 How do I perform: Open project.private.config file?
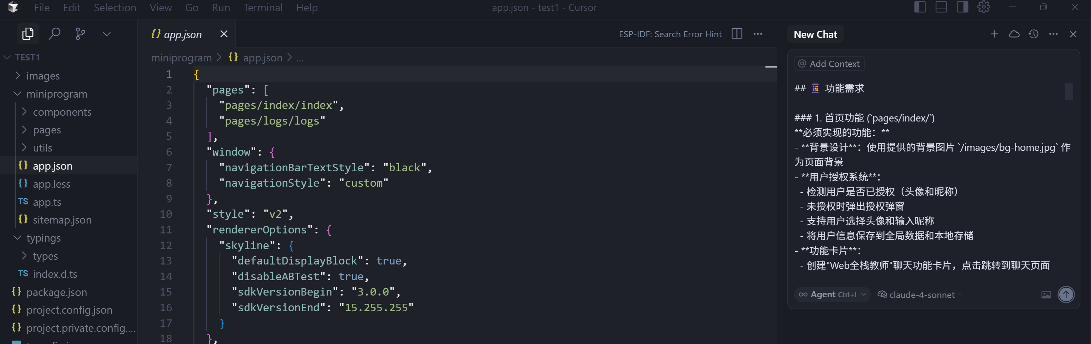[x=69, y=328]
